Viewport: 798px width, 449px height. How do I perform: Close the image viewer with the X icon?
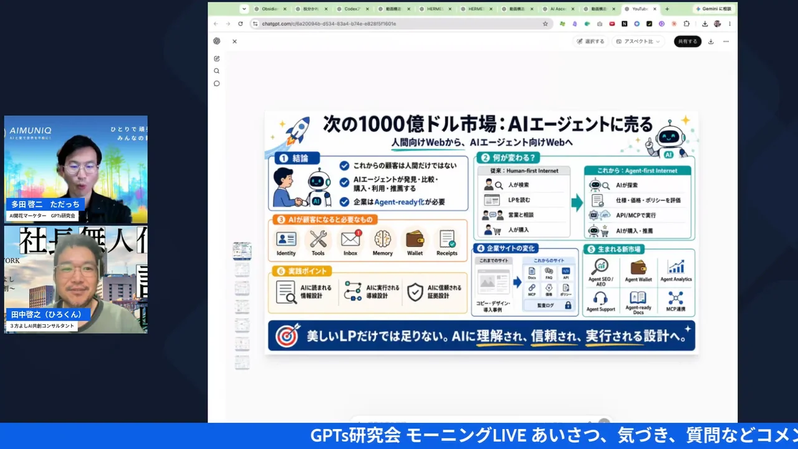click(x=234, y=41)
